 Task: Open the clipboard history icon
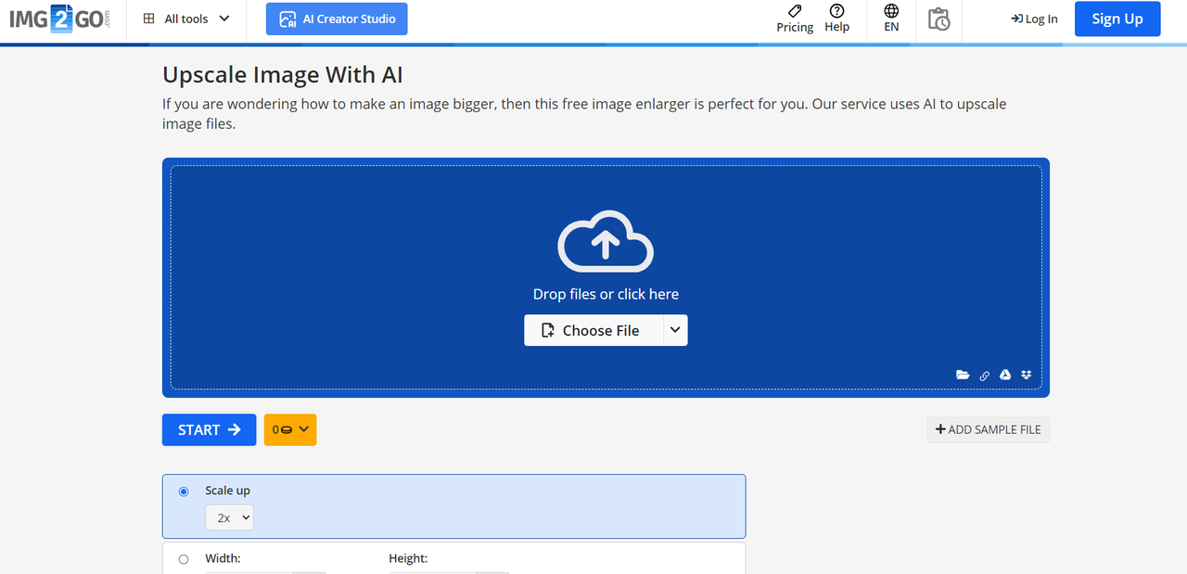click(938, 19)
